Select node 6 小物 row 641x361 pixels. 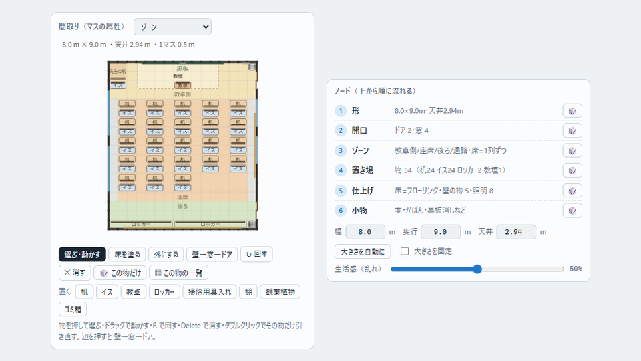click(x=458, y=211)
